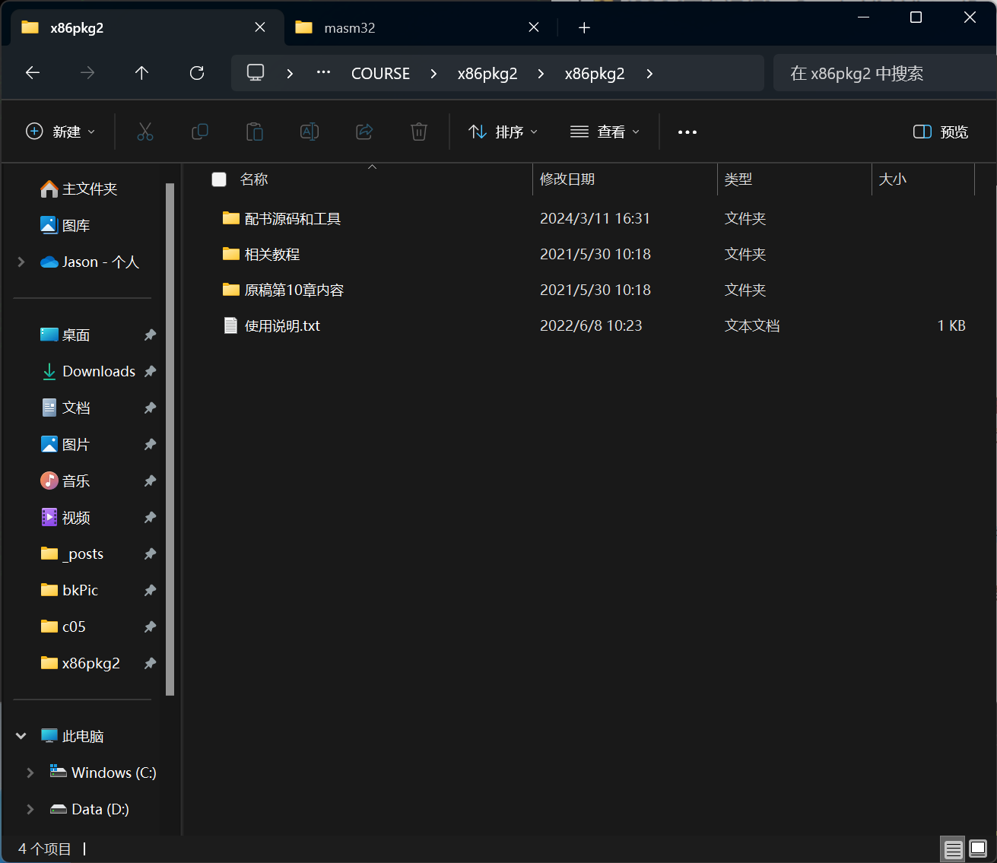Expand Data (D:) drive node

pos(30,809)
